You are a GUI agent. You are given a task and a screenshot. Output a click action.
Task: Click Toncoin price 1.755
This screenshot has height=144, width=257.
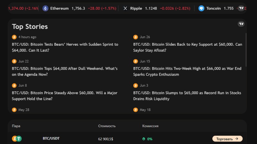[229, 8]
